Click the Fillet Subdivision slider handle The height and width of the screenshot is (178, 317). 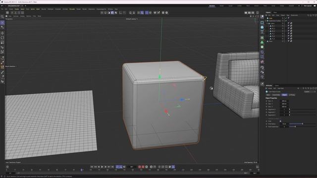click(295, 127)
